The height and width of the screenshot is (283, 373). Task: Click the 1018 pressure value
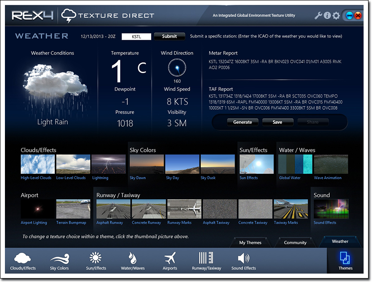coord(125,123)
